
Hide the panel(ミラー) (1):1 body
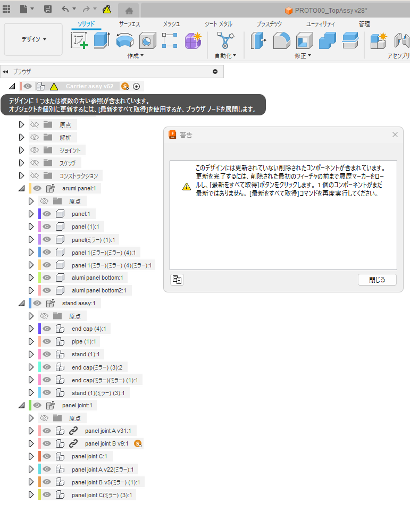pyautogui.click(x=47, y=239)
